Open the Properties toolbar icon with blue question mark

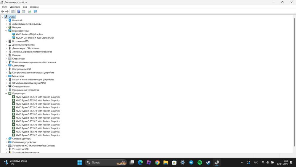point(19,12)
